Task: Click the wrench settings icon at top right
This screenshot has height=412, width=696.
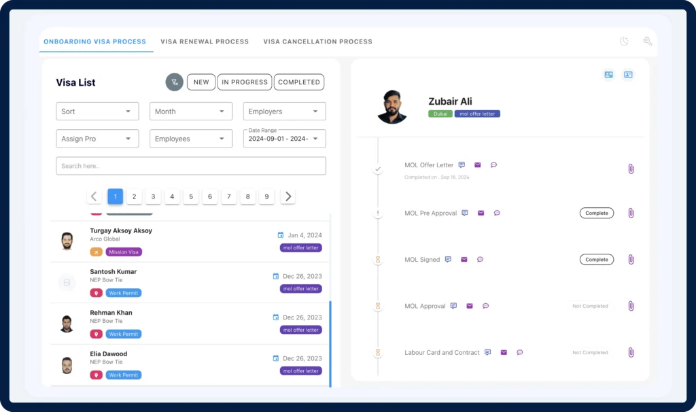Action: click(648, 41)
